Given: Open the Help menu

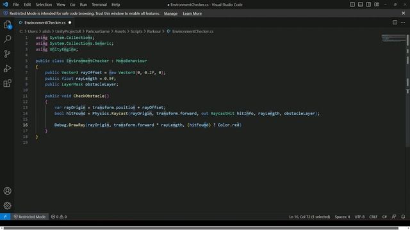Looking at the screenshot, I should click(115, 4).
